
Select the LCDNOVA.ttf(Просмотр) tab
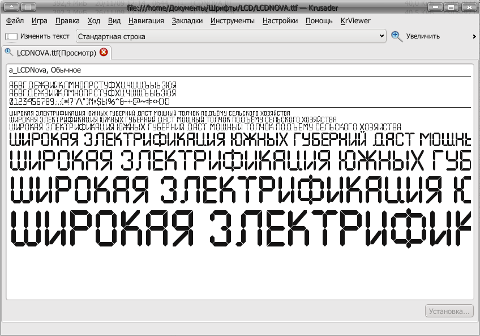[x=57, y=53]
